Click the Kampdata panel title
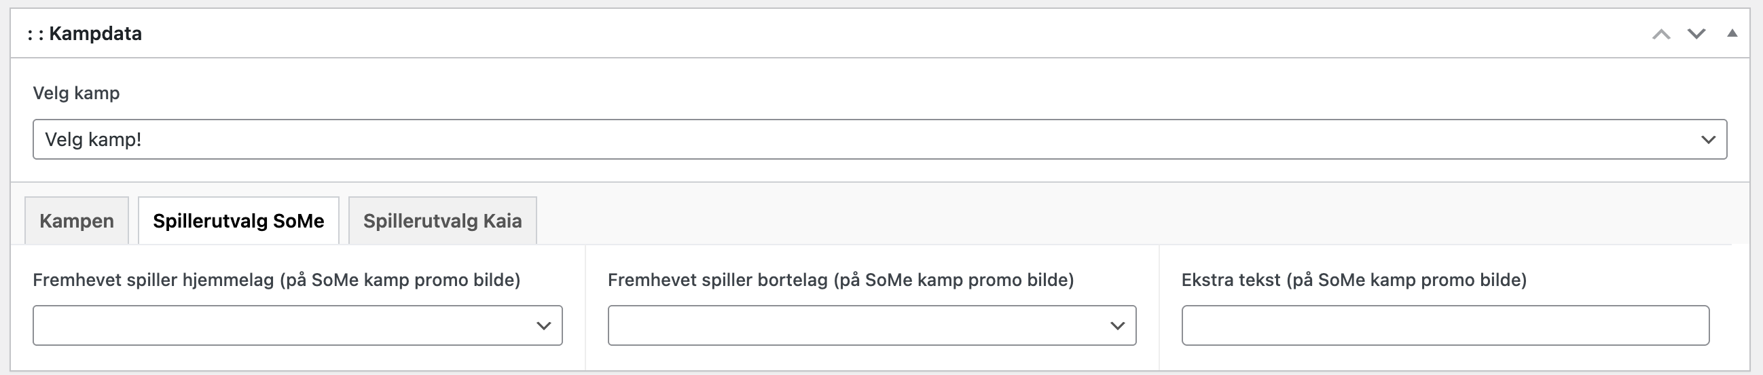This screenshot has width=1763, height=375. [x=95, y=33]
